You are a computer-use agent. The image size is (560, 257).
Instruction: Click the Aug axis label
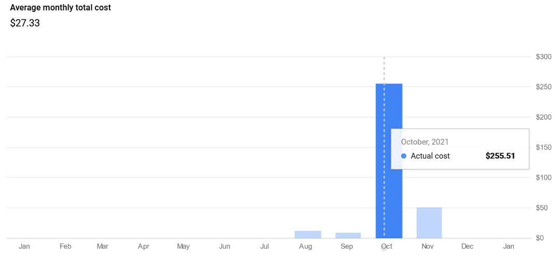click(306, 246)
